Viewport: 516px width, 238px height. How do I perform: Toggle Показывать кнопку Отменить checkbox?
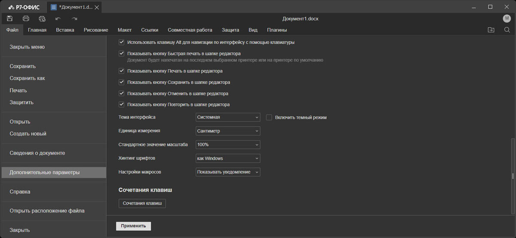coord(121,93)
